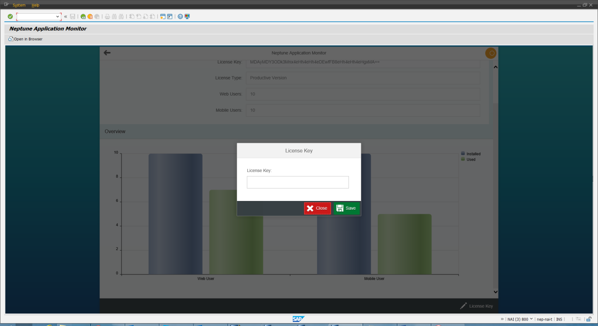Click the Close button in the License Key dialog

[317, 208]
